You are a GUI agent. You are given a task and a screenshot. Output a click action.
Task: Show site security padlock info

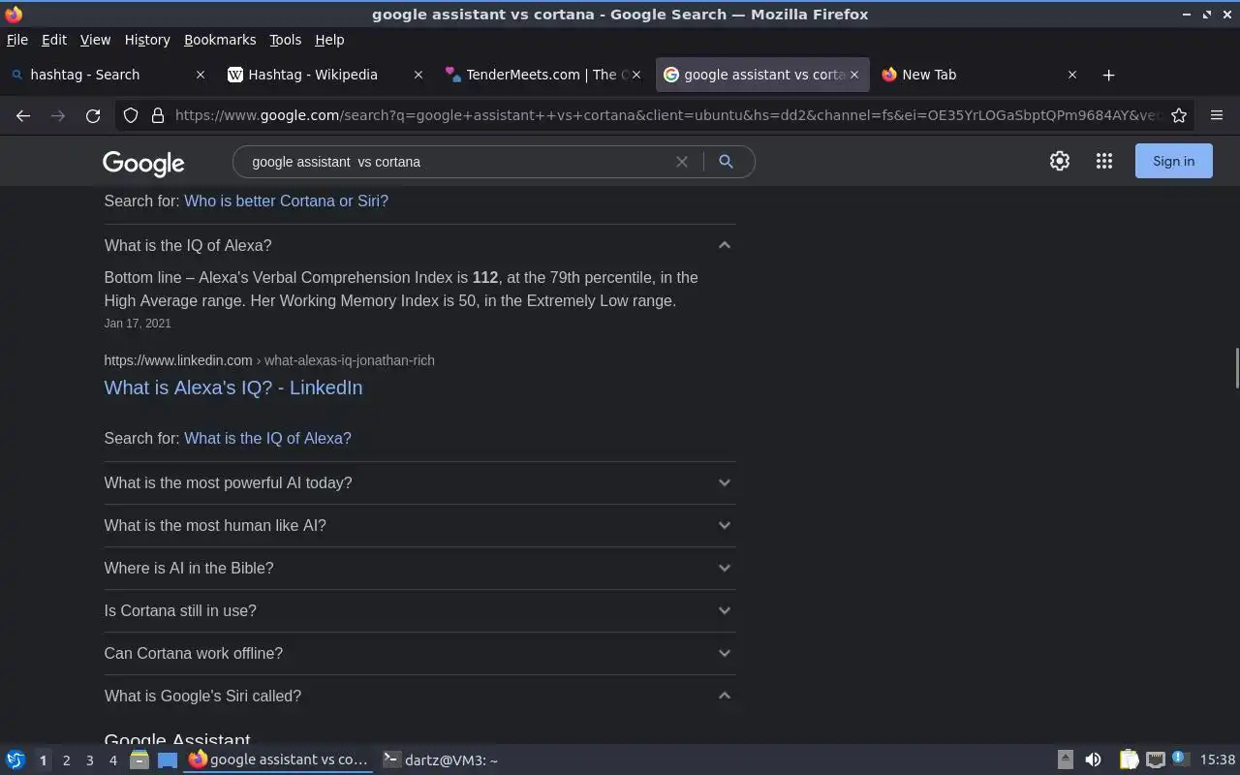[x=158, y=115]
